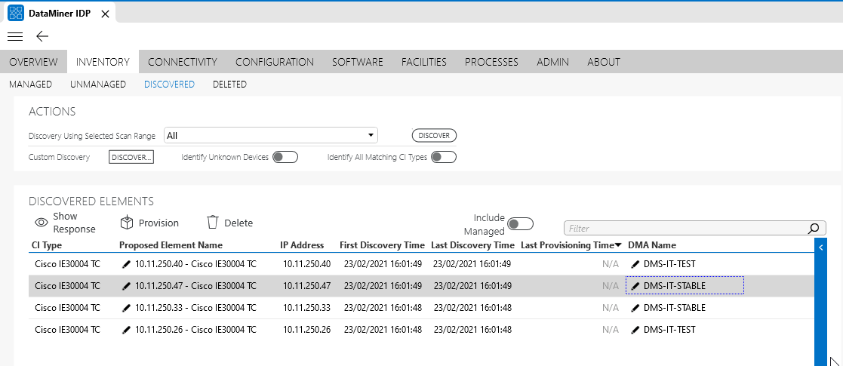The height and width of the screenshot is (366, 843).
Task: Edit DMA name pencil in 10.11.250.26 row
Action: pyautogui.click(x=635, y=330)
